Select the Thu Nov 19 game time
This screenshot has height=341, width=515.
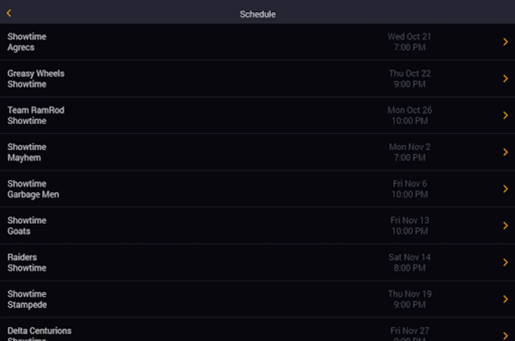point(409,299)
